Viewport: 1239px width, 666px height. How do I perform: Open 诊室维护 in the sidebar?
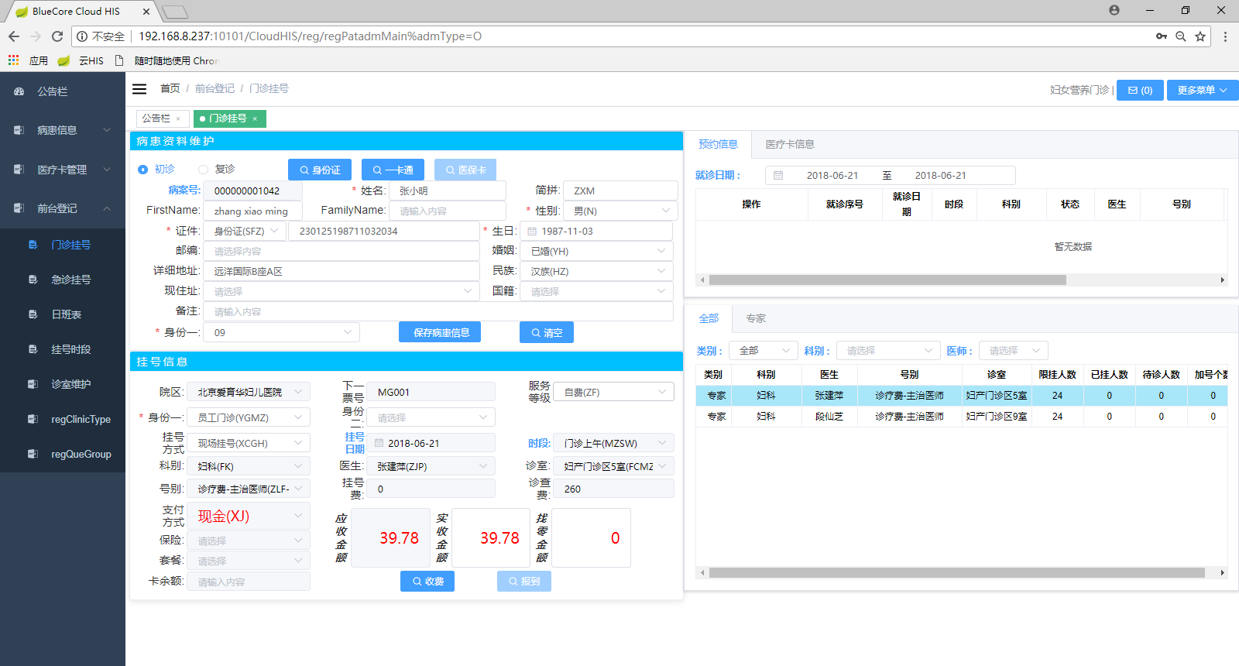[63, 384]
